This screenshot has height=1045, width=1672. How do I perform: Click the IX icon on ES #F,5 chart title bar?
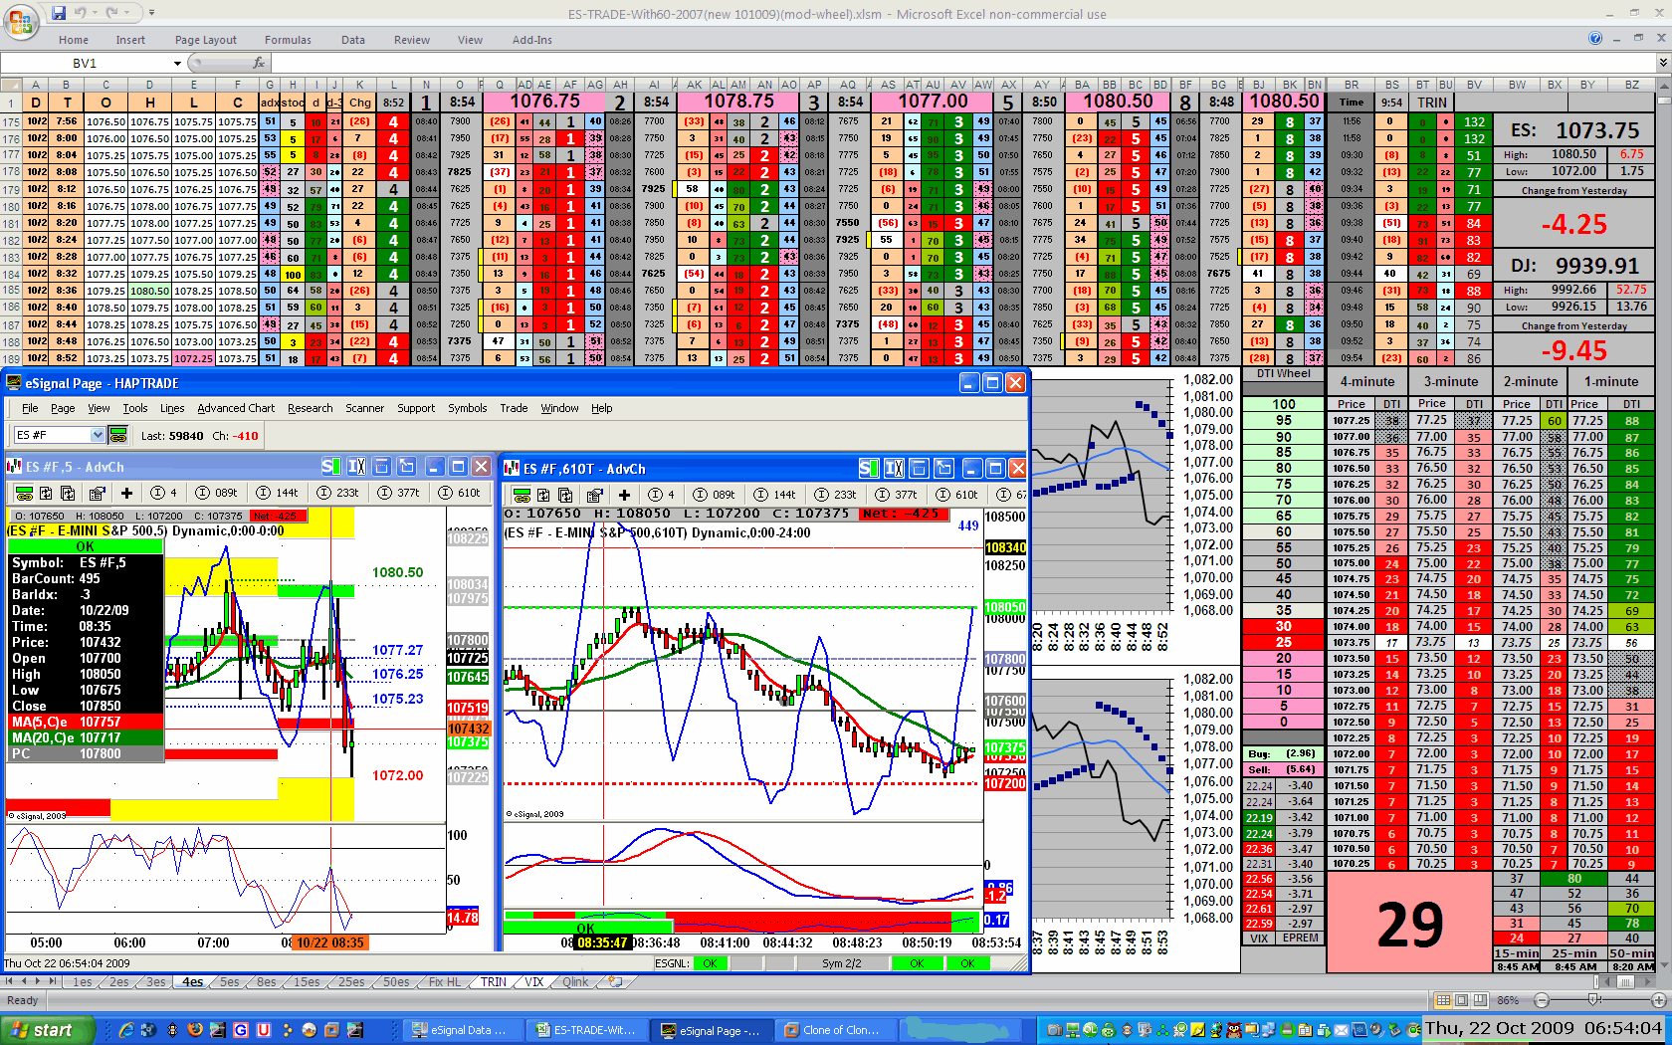tap(355, 466)
